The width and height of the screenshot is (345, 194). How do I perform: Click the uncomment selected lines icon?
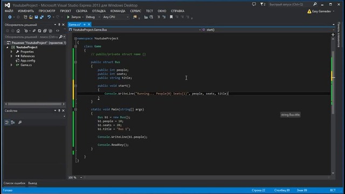tap(151, 17)
